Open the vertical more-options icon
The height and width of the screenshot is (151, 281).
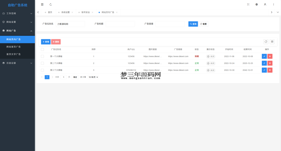(x=274, y=4)
